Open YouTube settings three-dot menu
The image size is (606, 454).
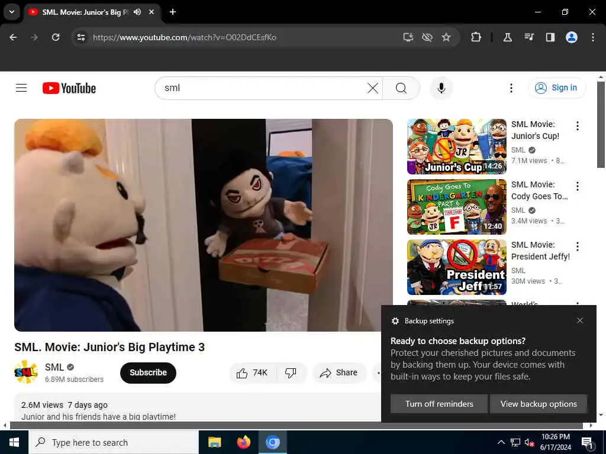(x=511, y=88)
